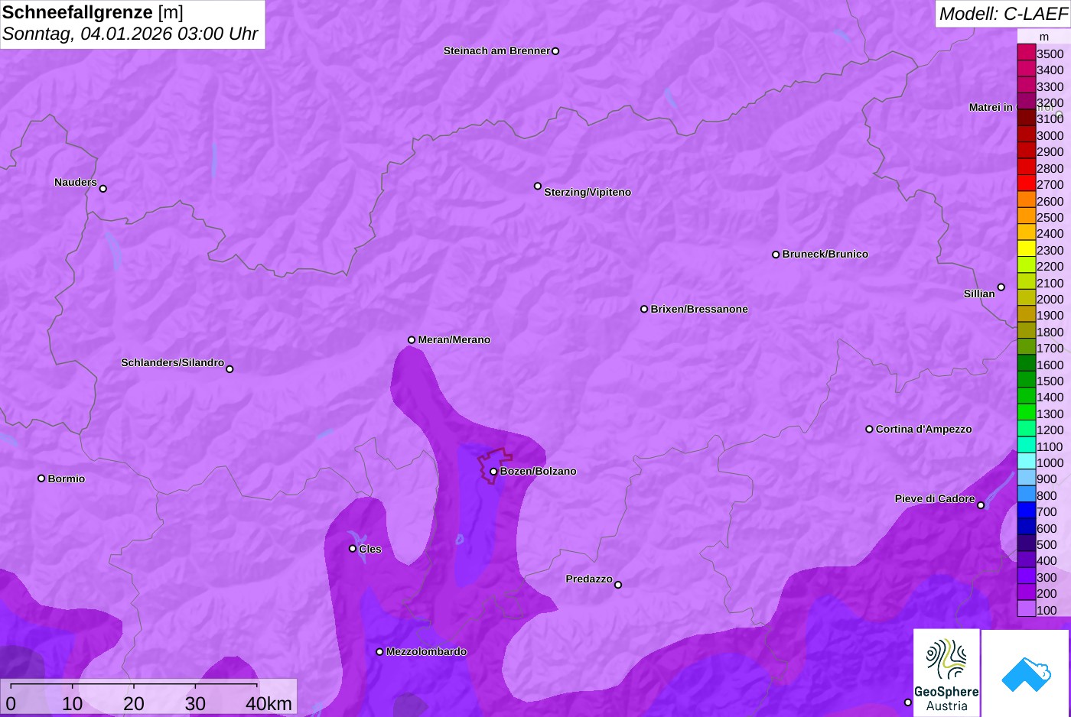
Task: Click the Meran/Merano label text
Action: [x=454, y=339]
